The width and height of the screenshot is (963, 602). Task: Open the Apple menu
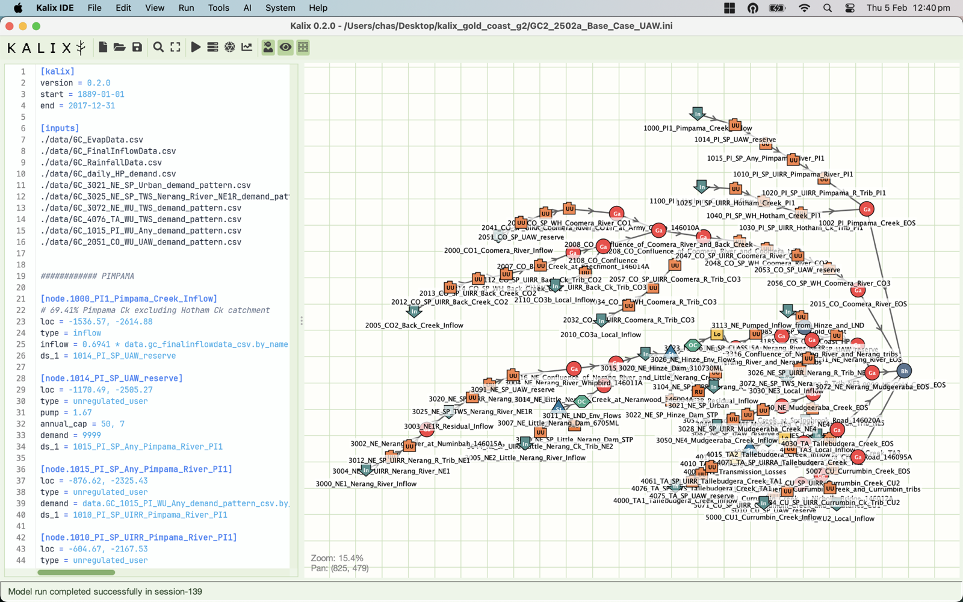pos(18,8)
